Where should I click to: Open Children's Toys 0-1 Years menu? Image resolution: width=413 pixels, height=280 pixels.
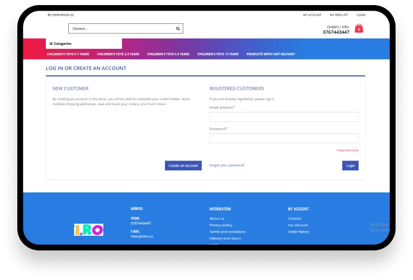68,54
